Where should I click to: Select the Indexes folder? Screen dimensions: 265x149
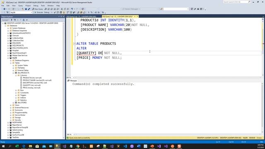tap(23, 98)
